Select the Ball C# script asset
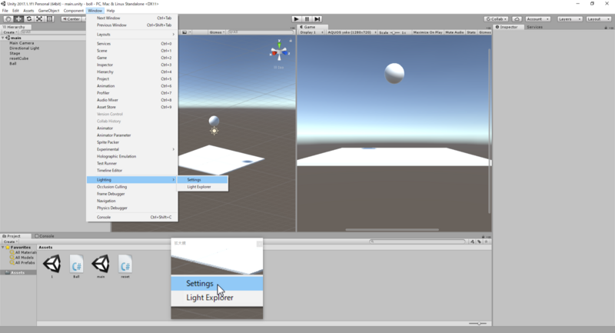The width and height of the screenshot is (615, 333). coord(76,266)
